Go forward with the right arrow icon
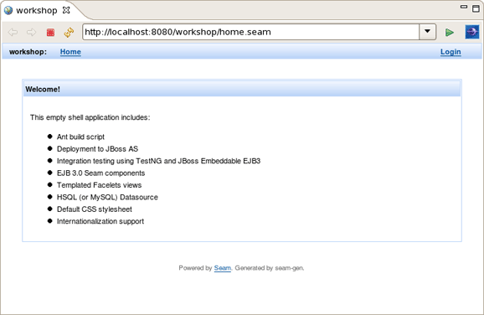Screen dimensions: 484x315 click(31, 32)
